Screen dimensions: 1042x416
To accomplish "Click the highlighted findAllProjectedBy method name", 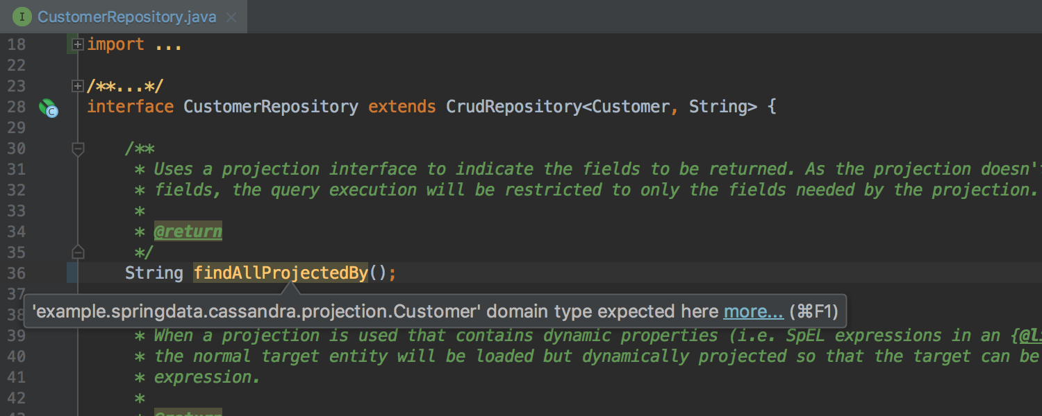I will tap(281, 273).
